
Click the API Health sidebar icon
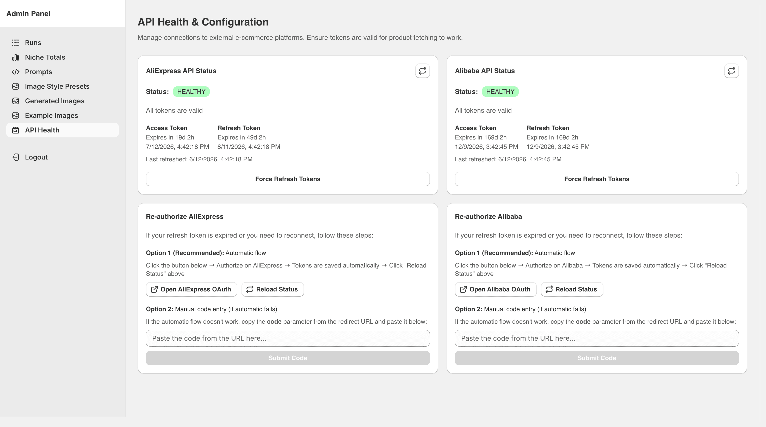point(15,130)
